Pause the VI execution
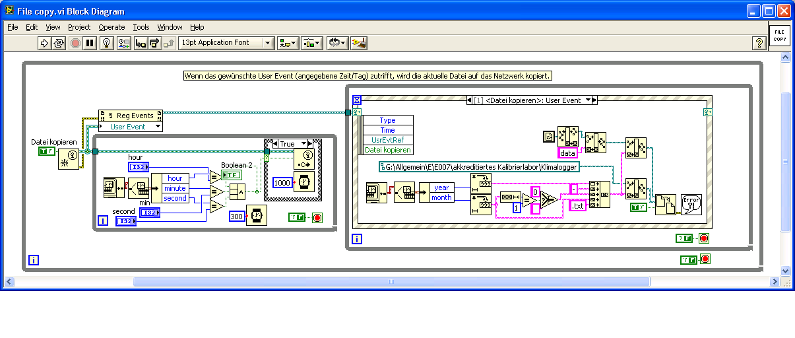This screenshot has width=795, height=338. coord(90,43)
